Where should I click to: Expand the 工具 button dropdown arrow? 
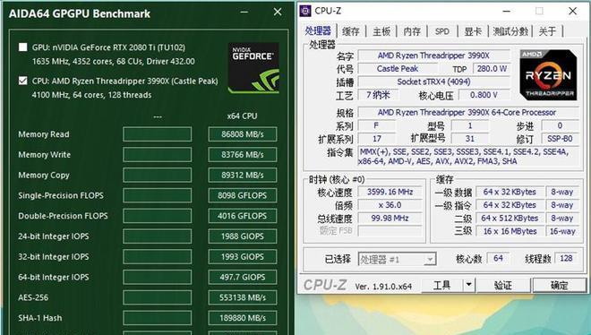(x=468, y=285)
